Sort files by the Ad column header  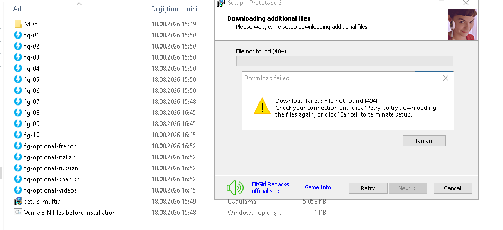[17, 9]
